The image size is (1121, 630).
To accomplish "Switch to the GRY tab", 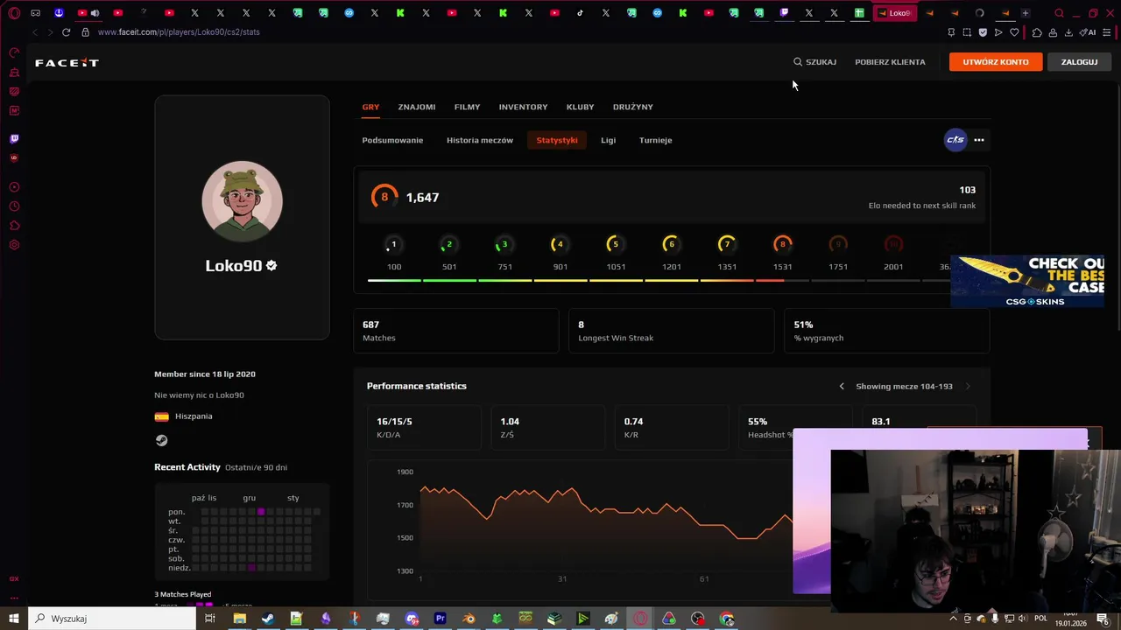I will pos(370,107).
